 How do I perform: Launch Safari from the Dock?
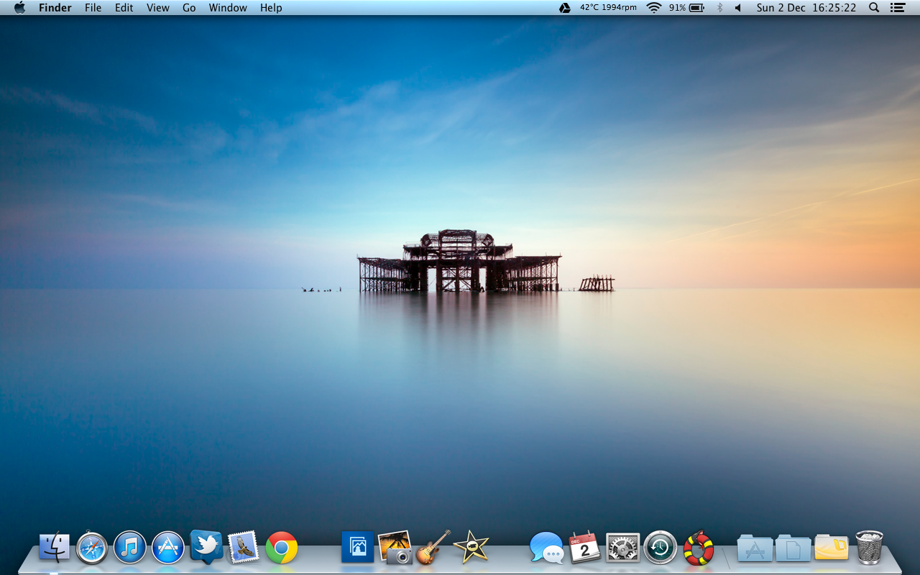[x=92, y=548]
